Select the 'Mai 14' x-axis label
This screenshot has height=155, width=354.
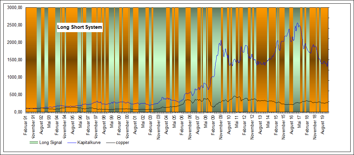pyautogui.click(x=267, y=122)
